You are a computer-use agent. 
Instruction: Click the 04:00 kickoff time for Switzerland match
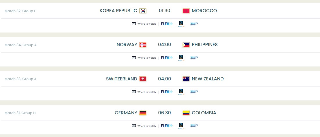(x=164, y=79)
